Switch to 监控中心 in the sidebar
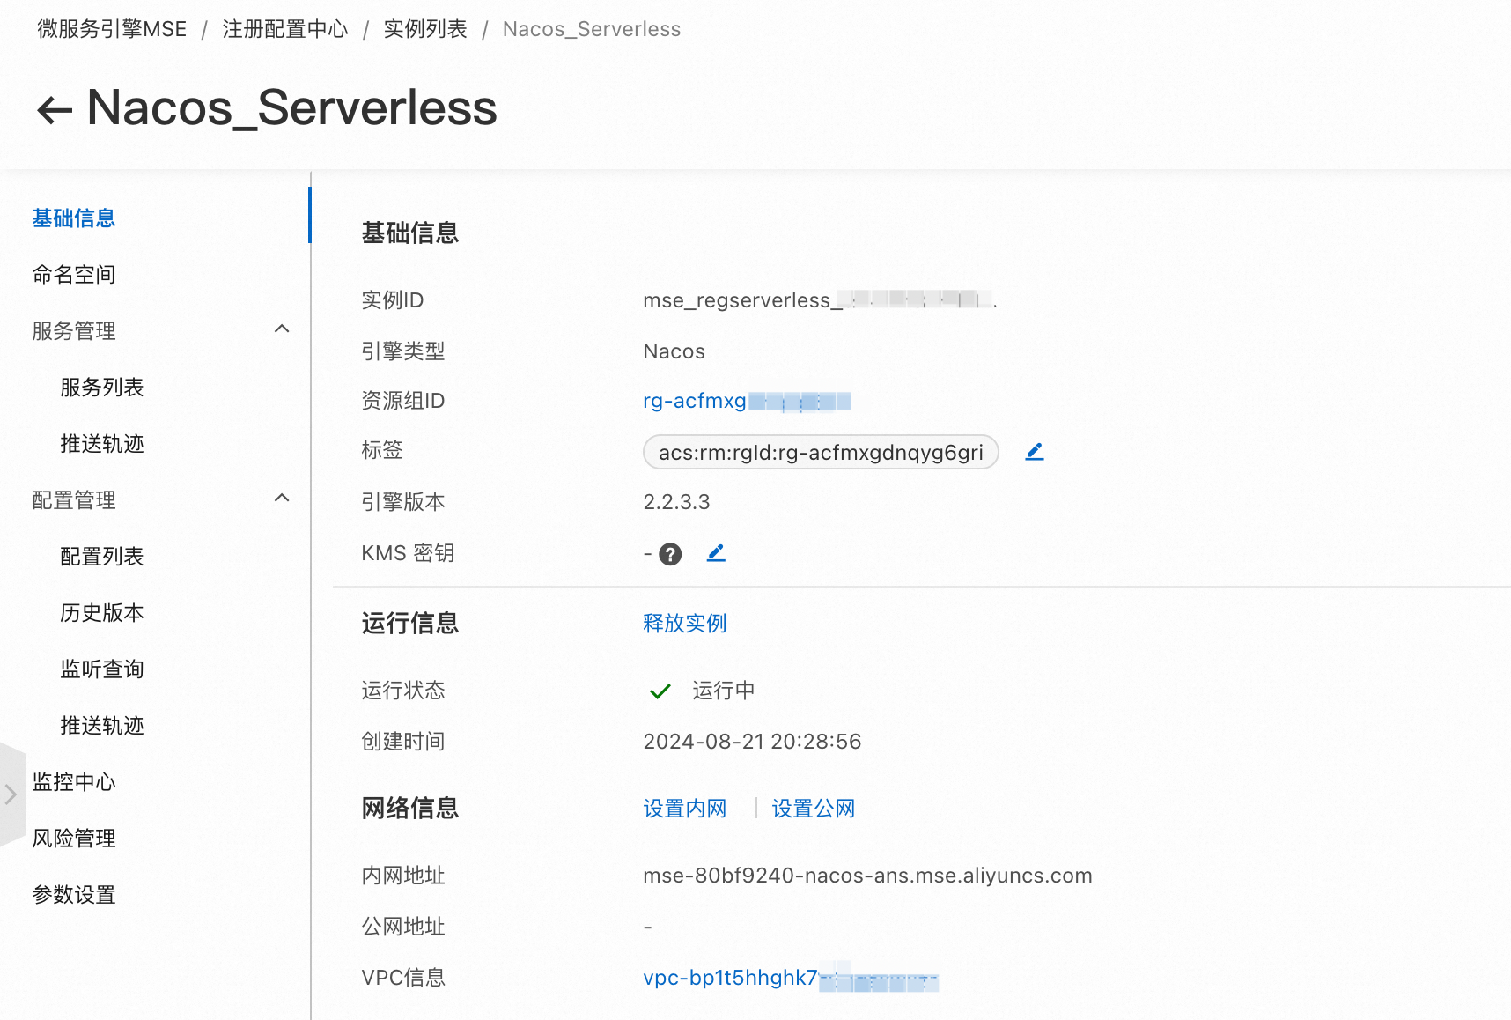The image size is (1511, 1020). click(73, 781)
